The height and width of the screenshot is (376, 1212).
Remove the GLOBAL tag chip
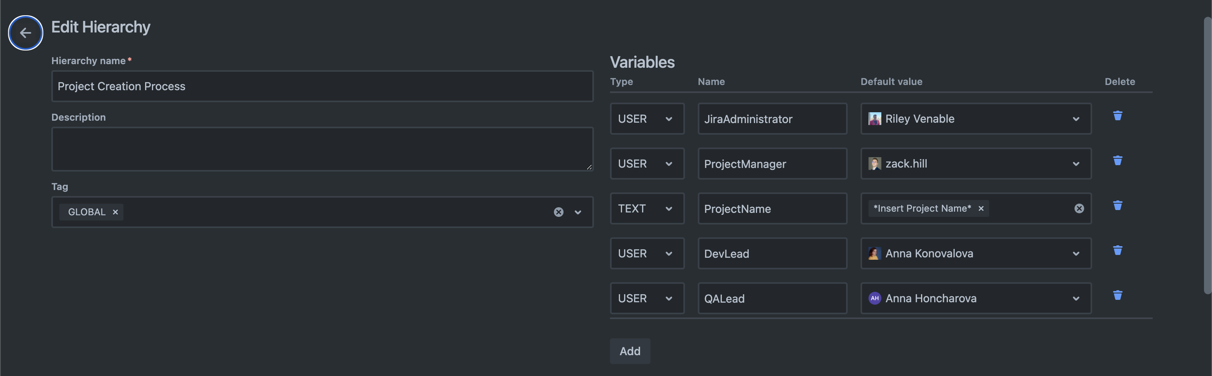pos(115,212)
